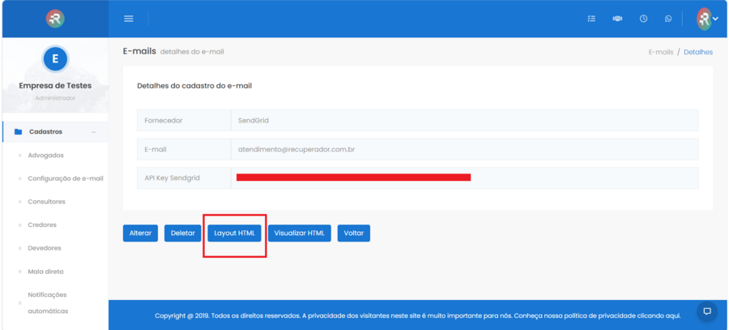Open Advogados in the sidebar

pyautogui.click(x=45, y=155)
